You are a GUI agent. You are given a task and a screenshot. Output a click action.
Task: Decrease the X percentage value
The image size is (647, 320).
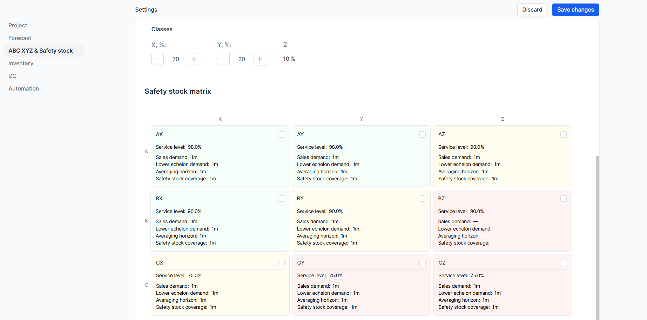158,59
